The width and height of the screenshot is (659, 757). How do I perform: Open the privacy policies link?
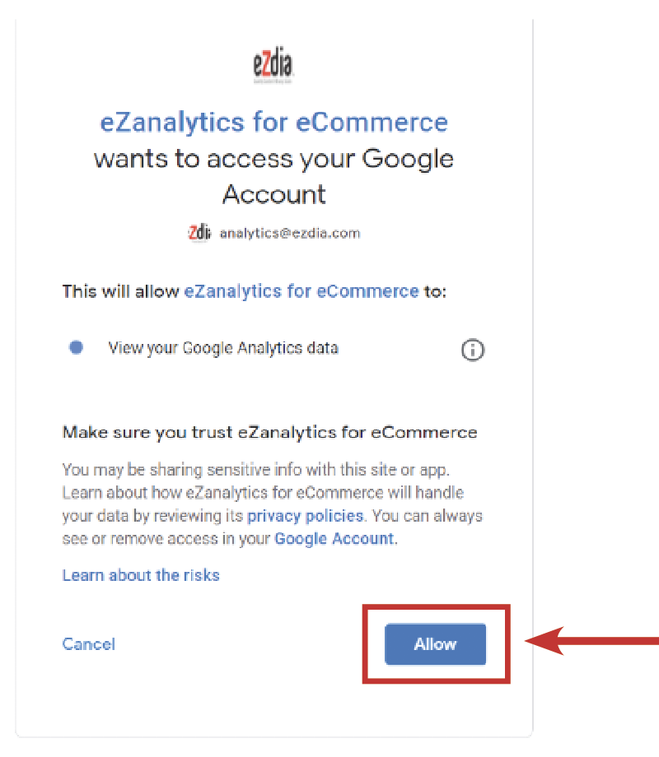(x=305, y=516)
